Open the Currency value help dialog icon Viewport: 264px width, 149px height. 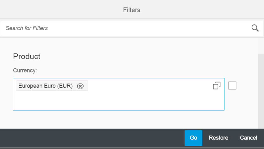(x=217, y=86)
